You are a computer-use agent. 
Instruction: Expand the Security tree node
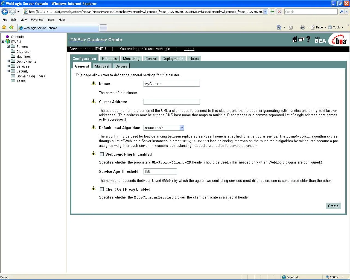(x=8, y=71)
